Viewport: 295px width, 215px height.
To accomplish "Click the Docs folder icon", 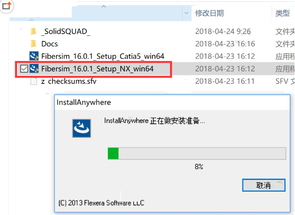I will 33,44.
